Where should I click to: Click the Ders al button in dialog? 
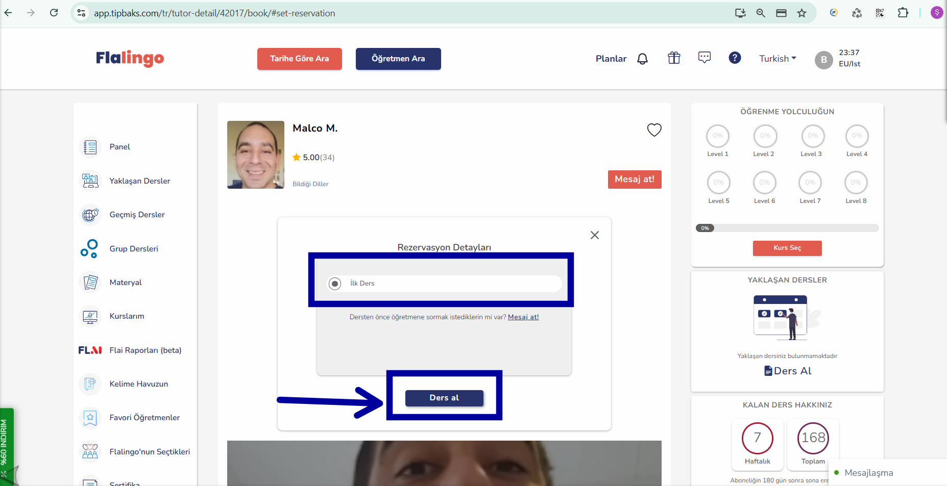pos(444,398)
